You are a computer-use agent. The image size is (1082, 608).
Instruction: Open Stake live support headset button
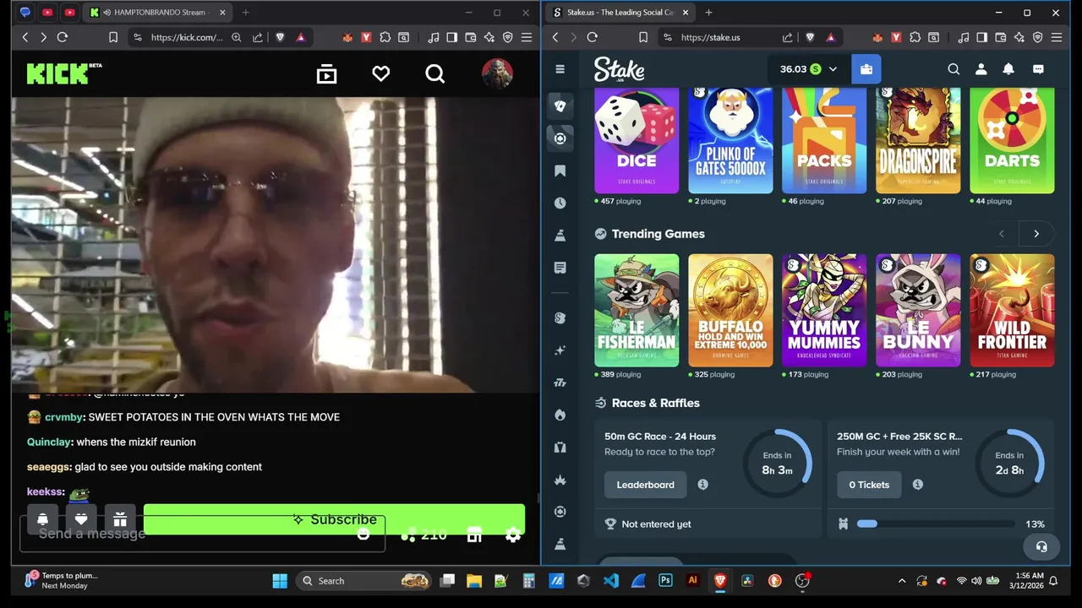pyautogui.click(x=1041, y=547)
